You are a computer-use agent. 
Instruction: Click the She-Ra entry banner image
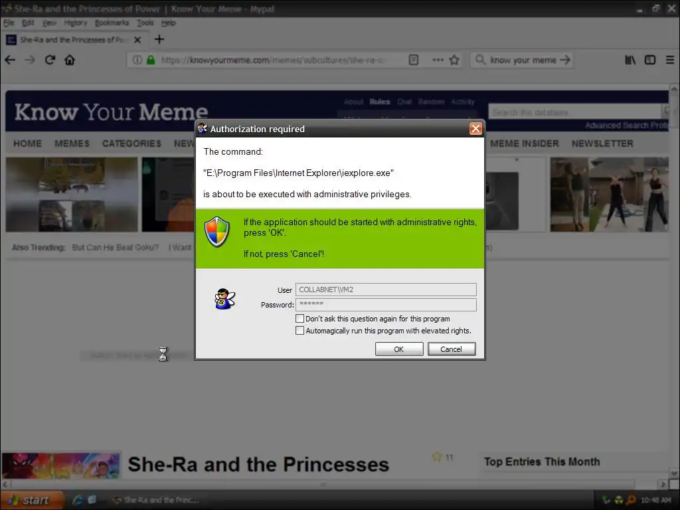[x=60, y=466]
